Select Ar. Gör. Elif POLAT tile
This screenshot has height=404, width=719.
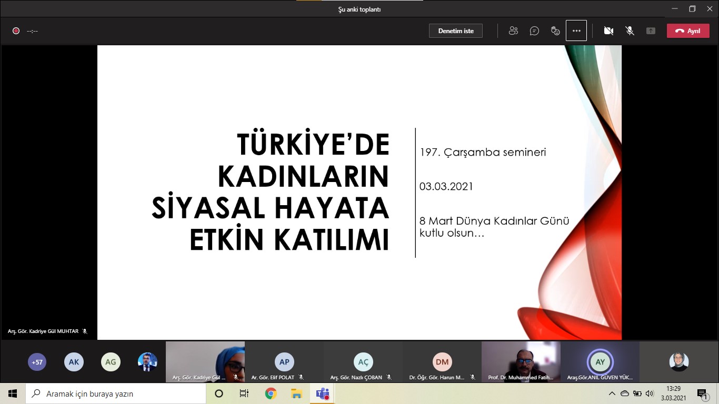point(284,362)
